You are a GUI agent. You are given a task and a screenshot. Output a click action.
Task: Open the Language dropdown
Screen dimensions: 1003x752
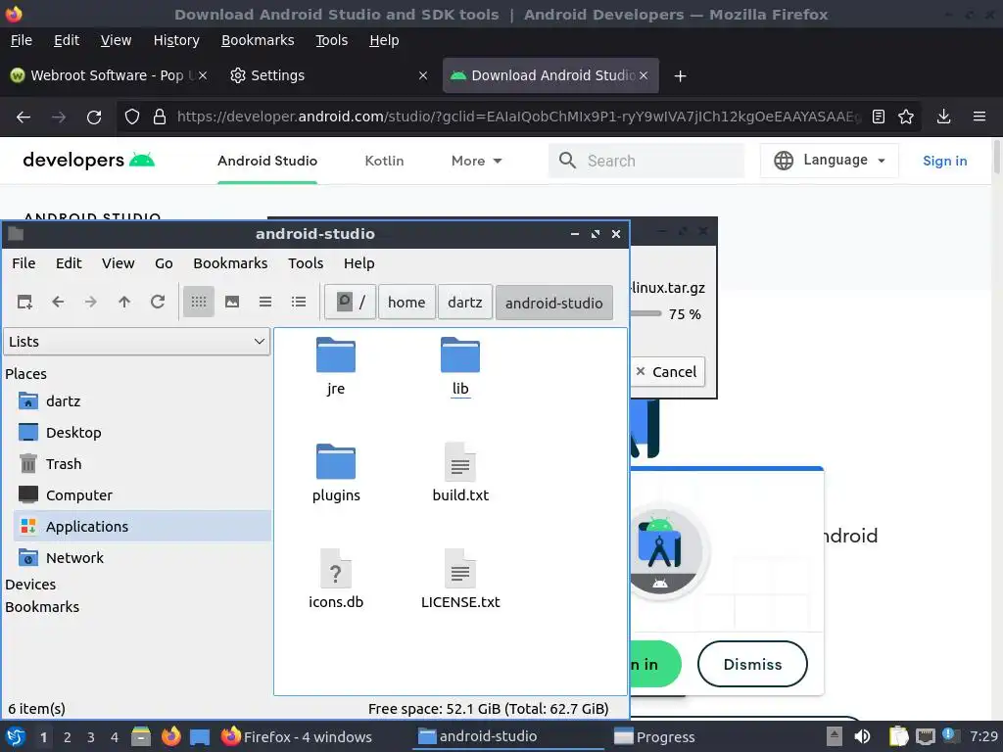click(x=829, y=161)
